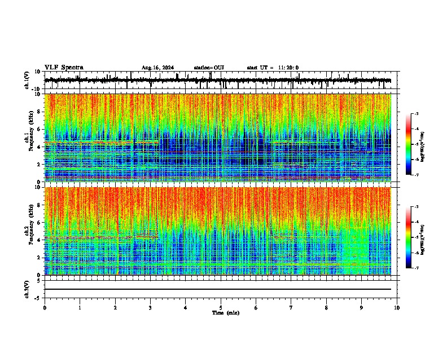Click the ch.1 voltage waveform trace panel
Image resolution: width=447 pixels, height=345 pixels.
(221, 80)
